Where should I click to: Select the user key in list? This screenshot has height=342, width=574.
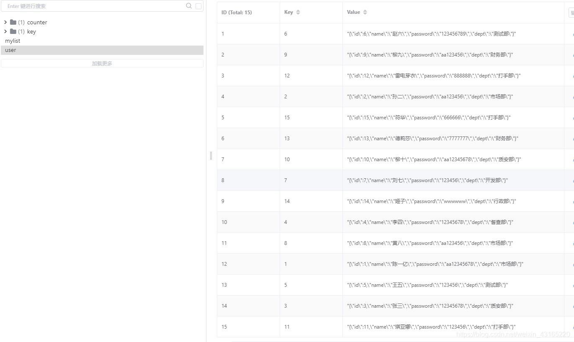[x=102, y=50]
